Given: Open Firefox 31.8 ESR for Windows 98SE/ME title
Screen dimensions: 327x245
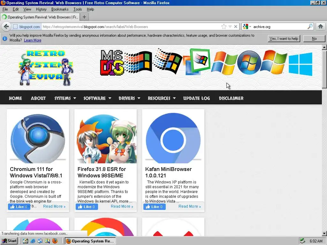Looking at the screenshot, I should coord(102,172).
